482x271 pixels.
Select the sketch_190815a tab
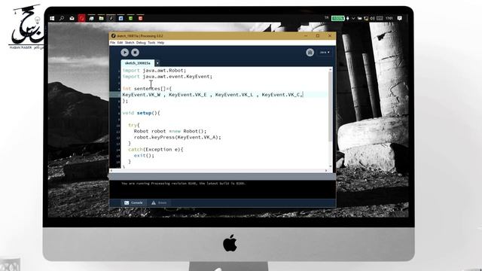pos(137,63)
